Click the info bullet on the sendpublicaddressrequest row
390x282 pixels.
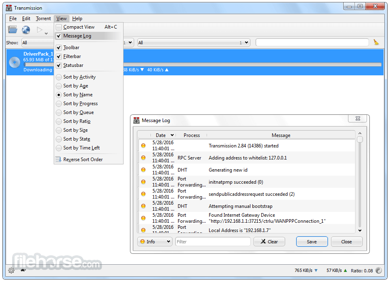tap(143, 194)
